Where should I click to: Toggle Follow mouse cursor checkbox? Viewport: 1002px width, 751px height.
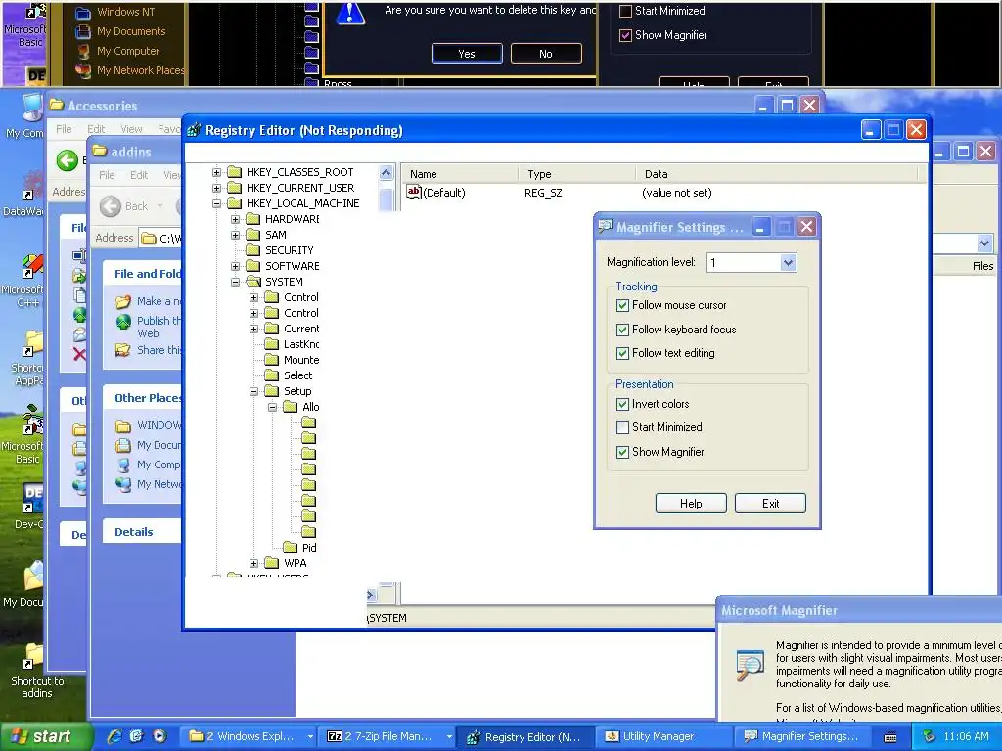pos(622,305)
